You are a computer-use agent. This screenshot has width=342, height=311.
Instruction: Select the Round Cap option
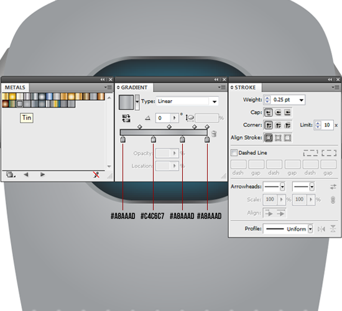(278, 113)
